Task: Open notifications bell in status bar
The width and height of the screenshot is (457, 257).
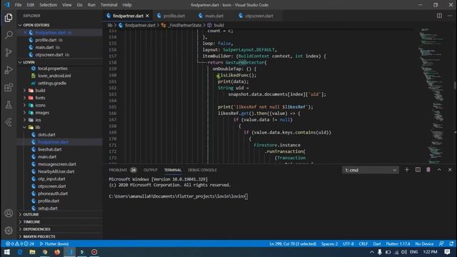Action: [x=451, y=243]
